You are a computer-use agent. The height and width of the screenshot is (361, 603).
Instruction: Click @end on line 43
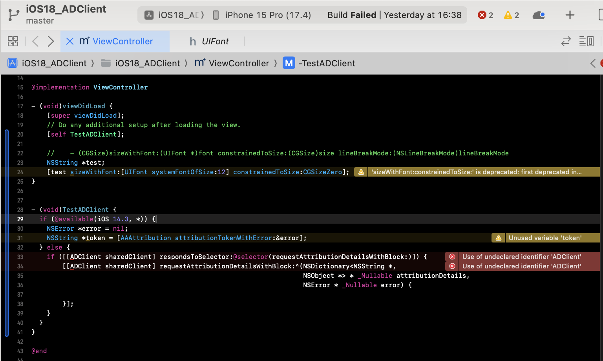[39, 351]
